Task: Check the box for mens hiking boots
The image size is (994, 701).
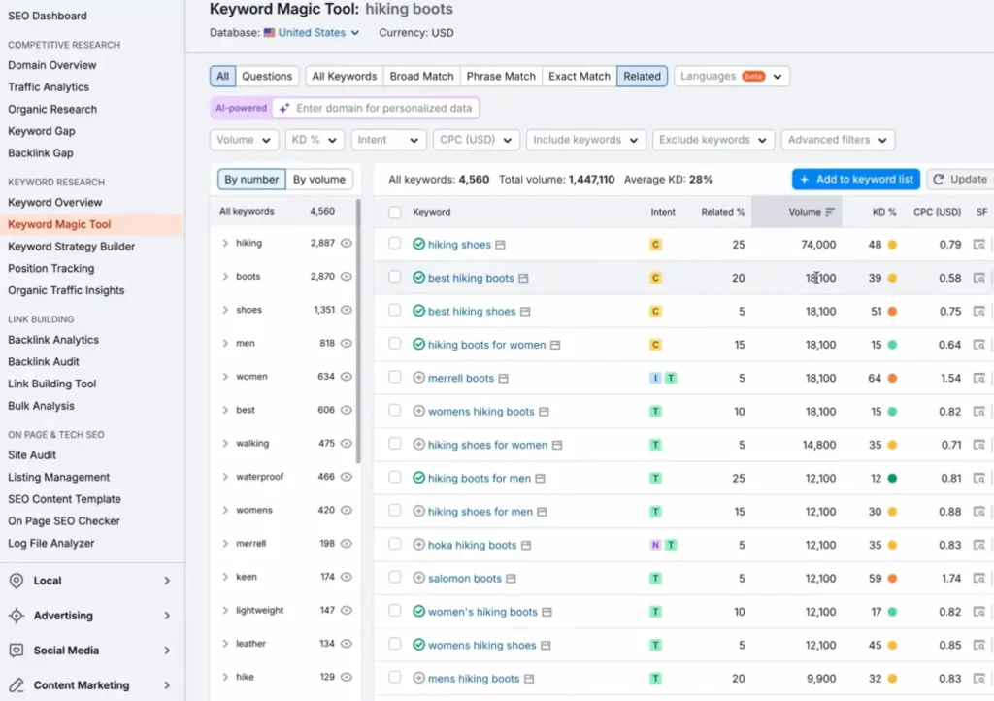Action: (x=394, y=678)
